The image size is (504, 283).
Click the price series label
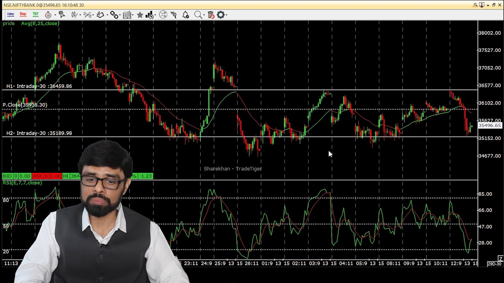[9, 24]
